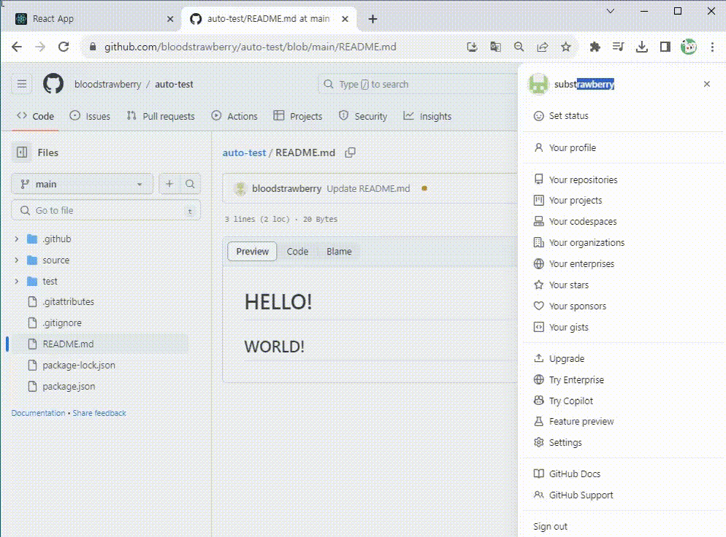This screenshot has height=537, width=726.
Task: Open the media control toolbar icon
Action: pos(618,47)
